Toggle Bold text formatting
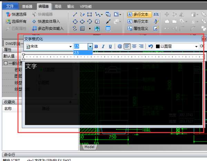The height and width of the screenshot is (161, 207). coord(96,47)
